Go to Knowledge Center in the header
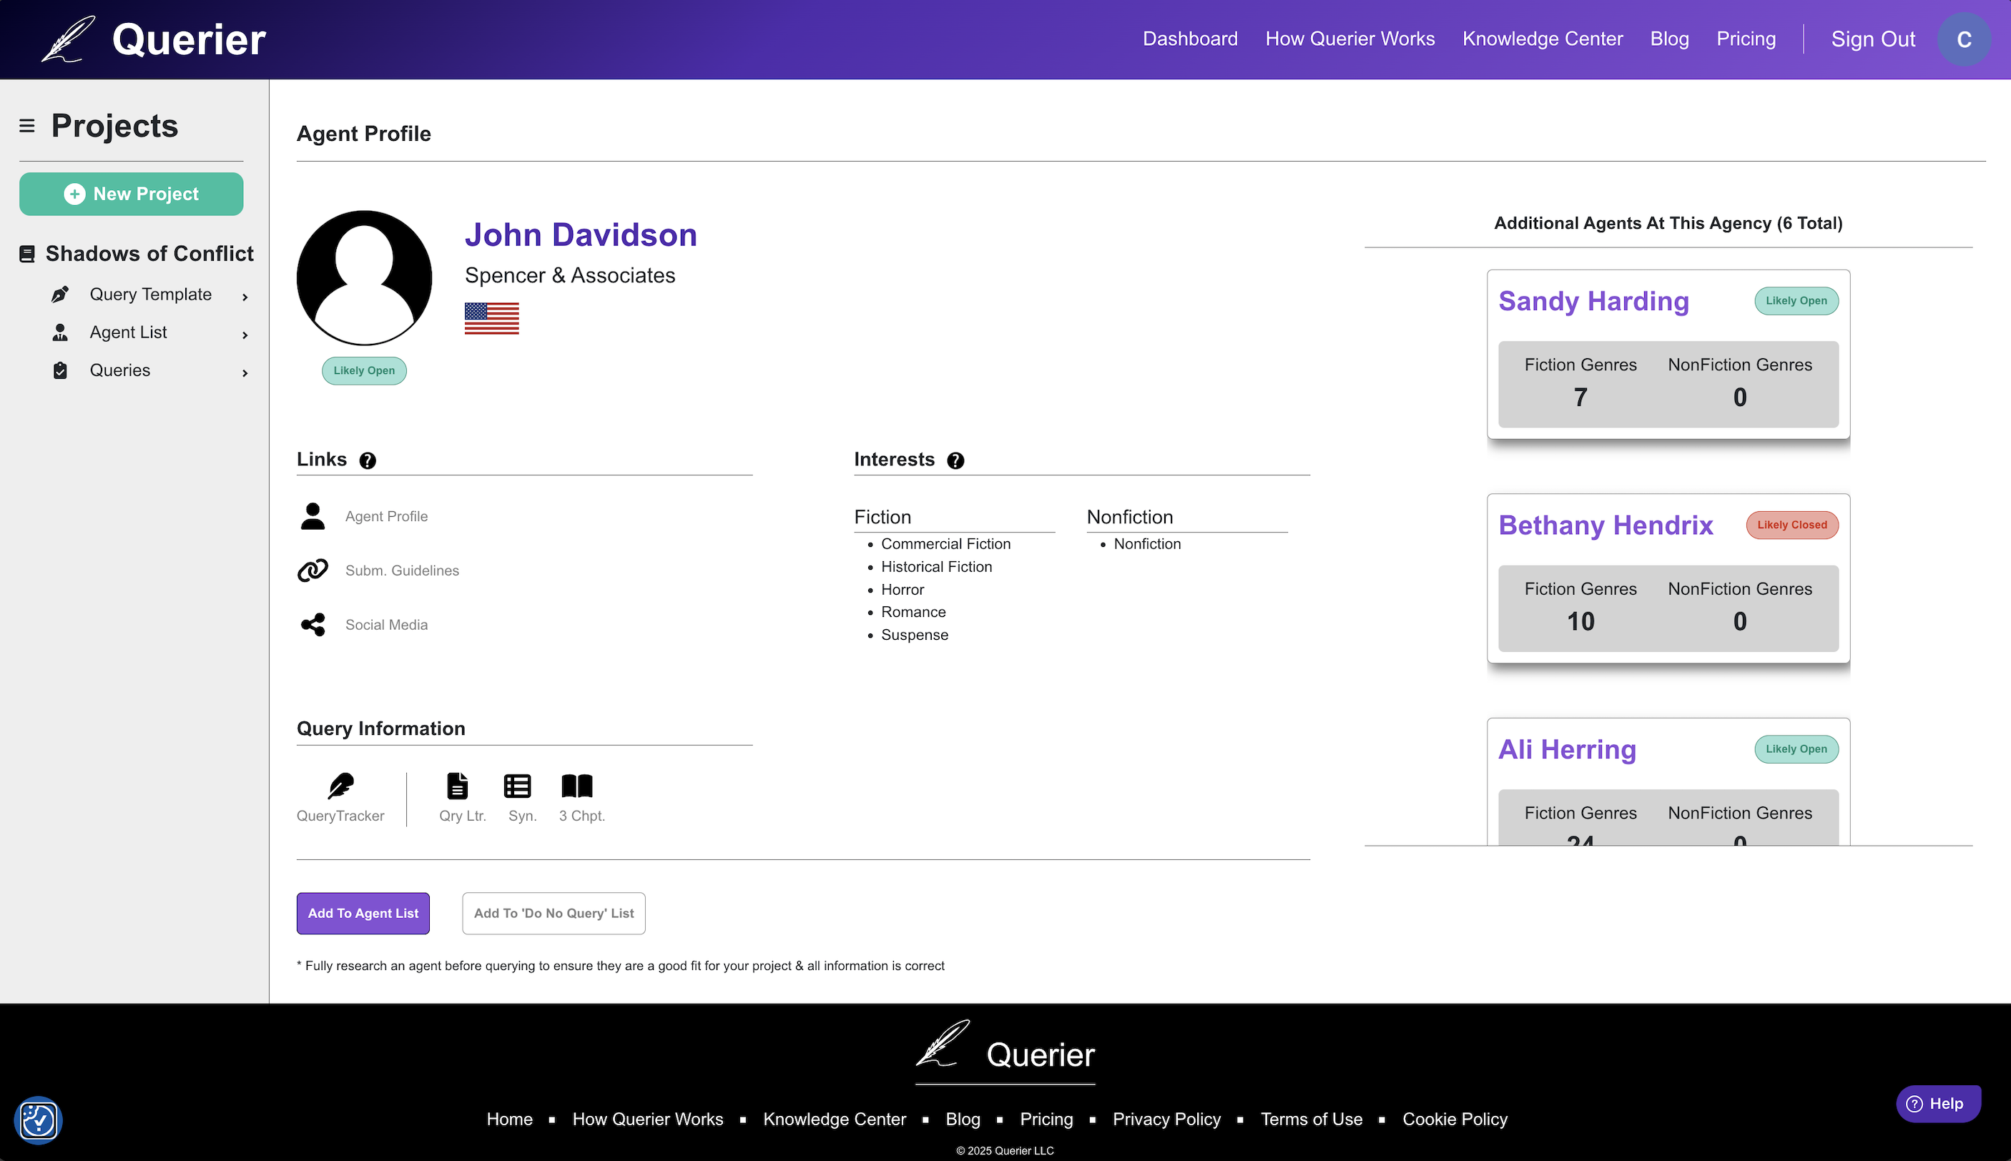2011x1161 pixels. point(1542,39)
